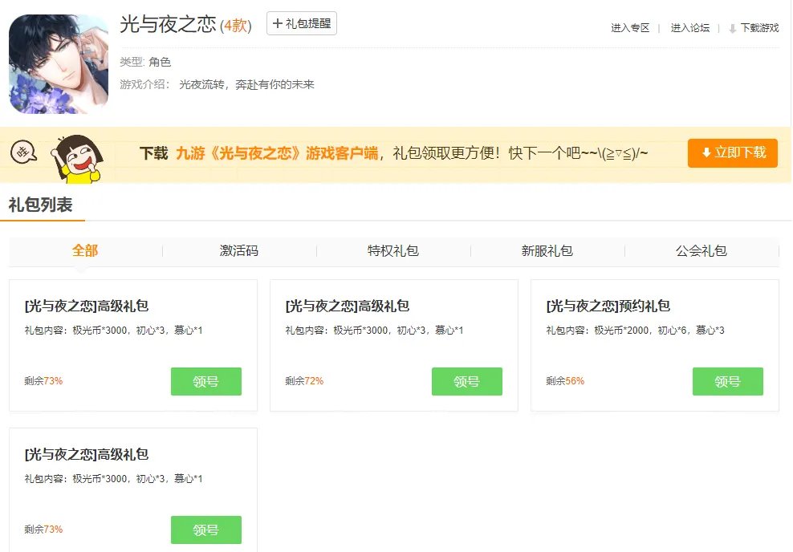
Task: Open the game cover thumbnail of 光与夜之恋
Action: click(57, 62)
